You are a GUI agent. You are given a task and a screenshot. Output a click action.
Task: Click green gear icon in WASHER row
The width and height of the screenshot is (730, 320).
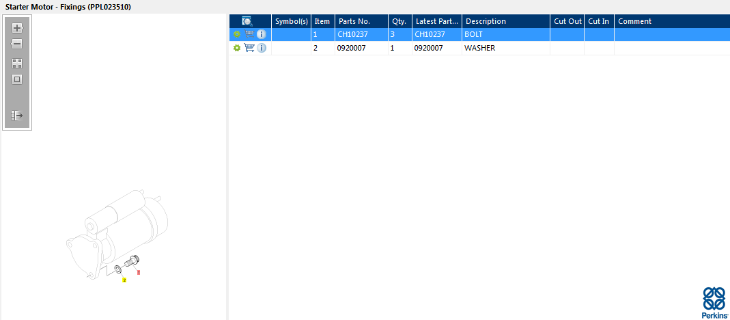237,48
